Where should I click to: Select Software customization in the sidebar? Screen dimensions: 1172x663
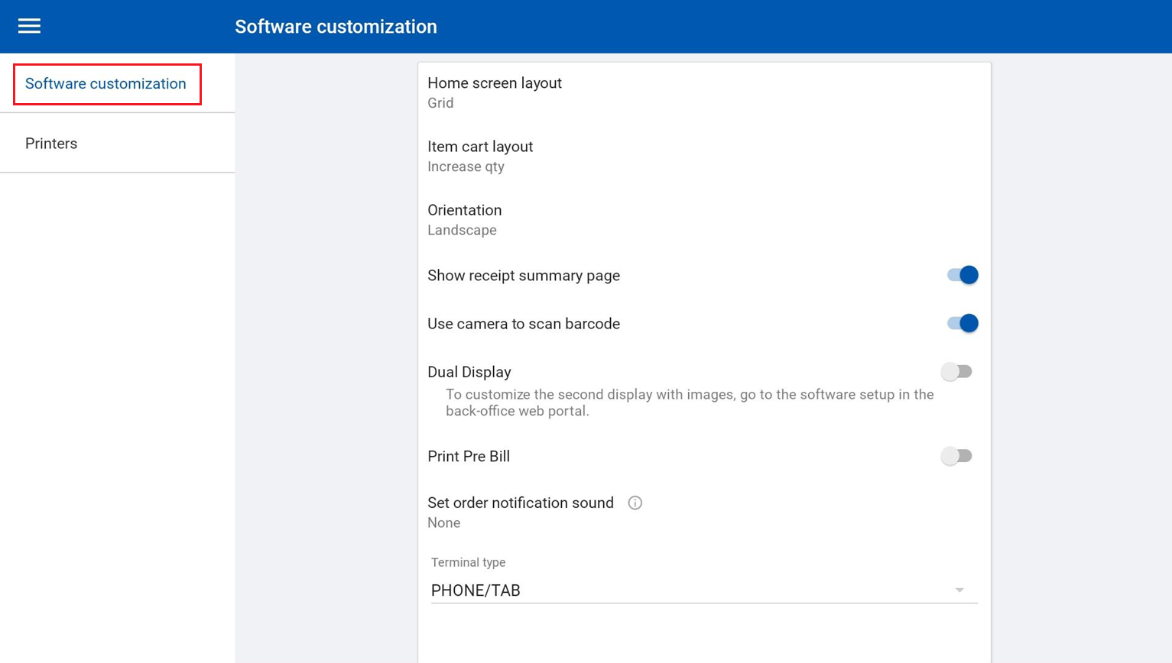[106, 84]
